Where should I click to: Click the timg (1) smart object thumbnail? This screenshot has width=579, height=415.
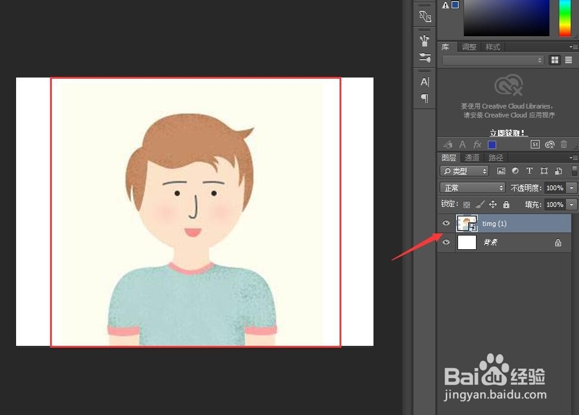coord(467,223)
